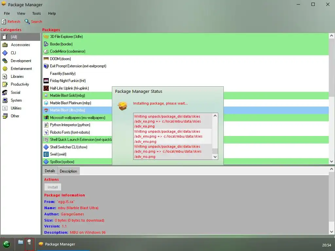Open the Tools menu
The image size is (335, 251).
(37, 13)
